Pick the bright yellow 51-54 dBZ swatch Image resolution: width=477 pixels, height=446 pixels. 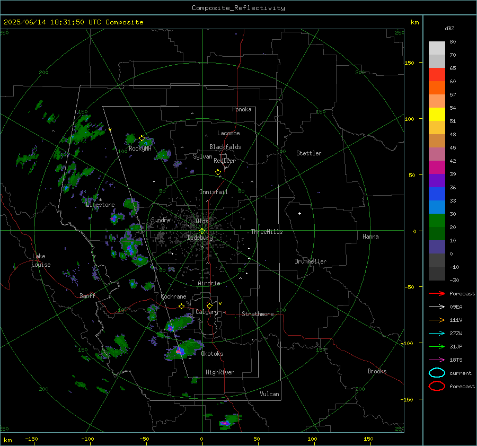437,115
